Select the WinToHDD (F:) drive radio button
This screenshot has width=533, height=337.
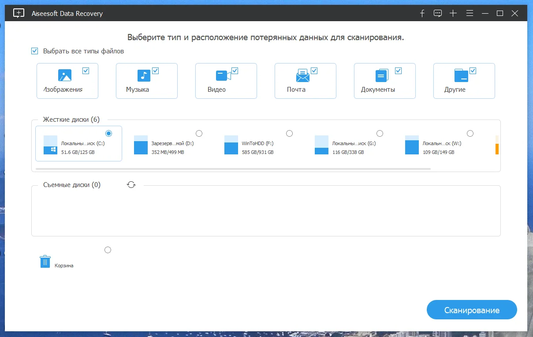[289, 133]
